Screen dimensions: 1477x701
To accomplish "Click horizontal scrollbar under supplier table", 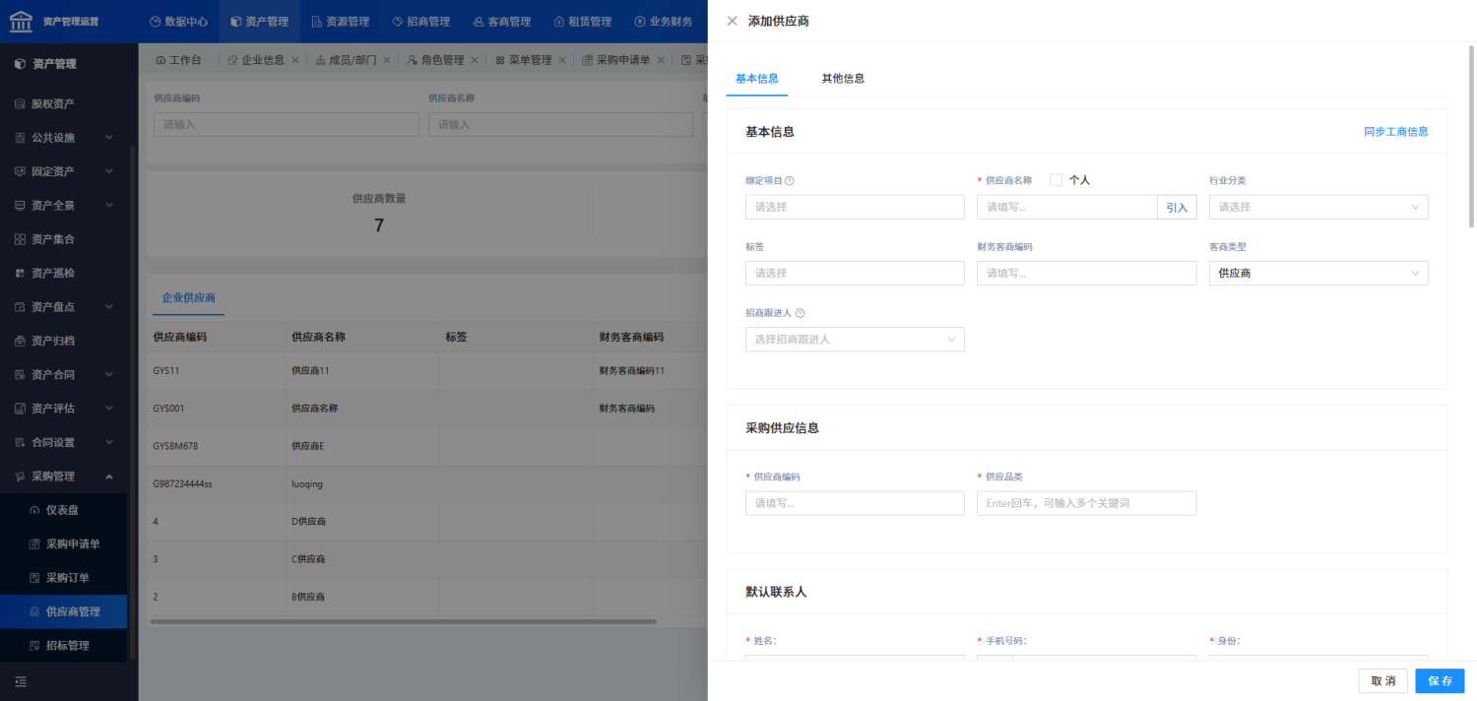I will pos(403,621).
